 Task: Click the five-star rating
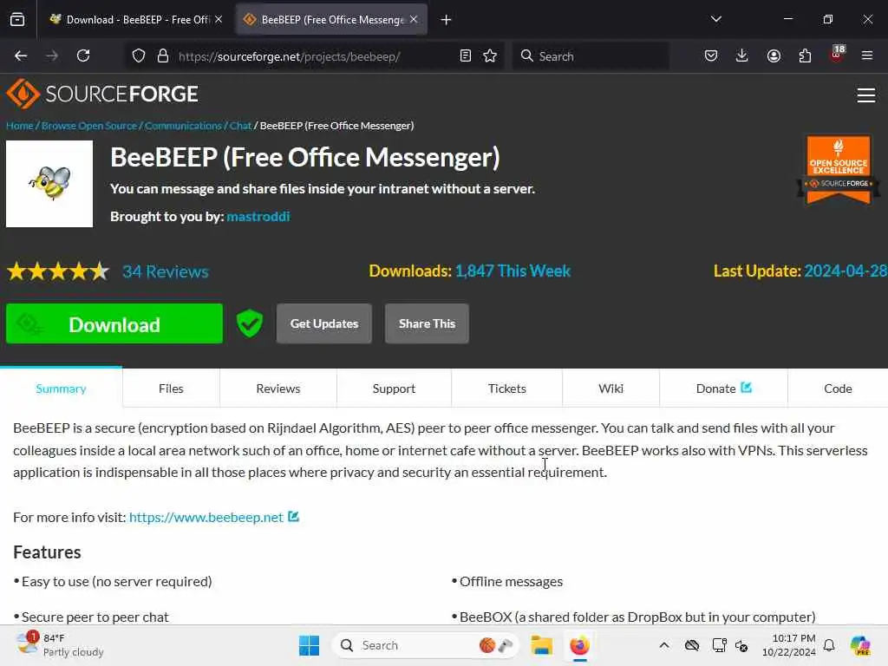click(58, 271)
